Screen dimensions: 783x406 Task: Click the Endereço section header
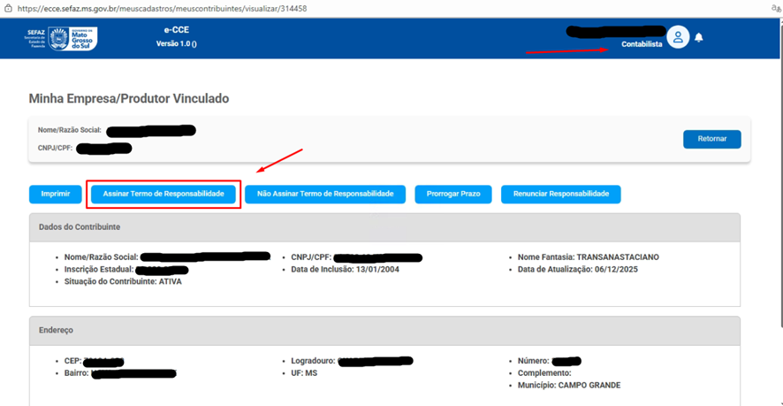[56, 330]
